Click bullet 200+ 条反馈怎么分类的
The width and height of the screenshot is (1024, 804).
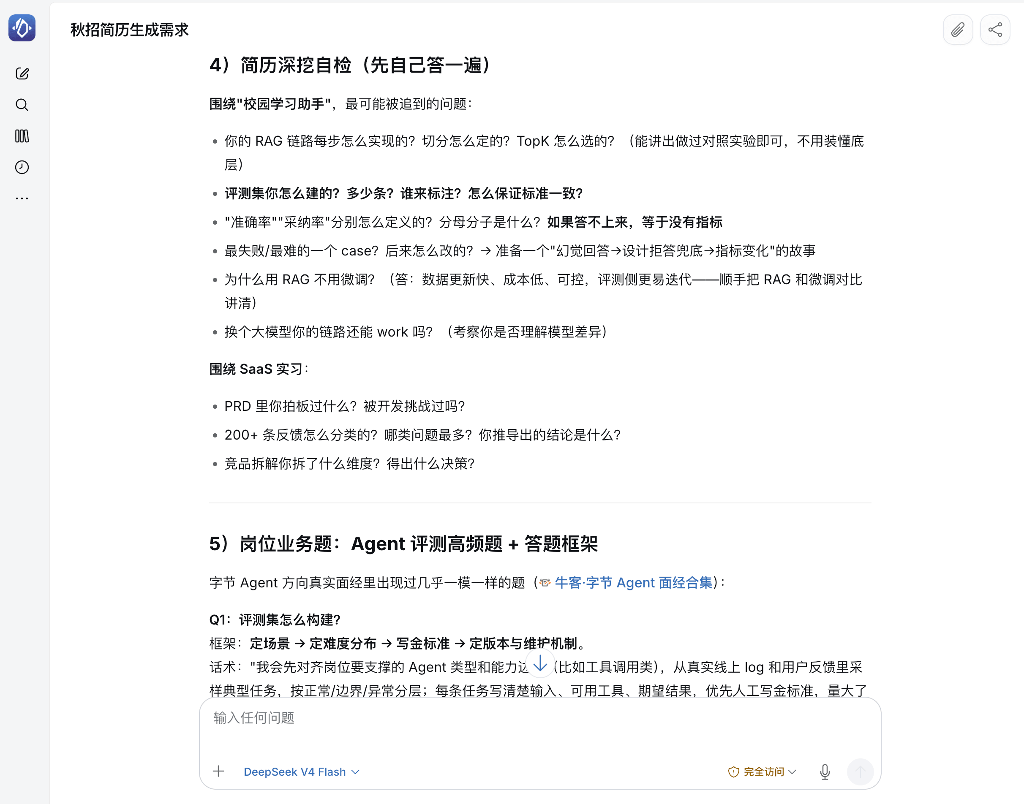(423, 435)
